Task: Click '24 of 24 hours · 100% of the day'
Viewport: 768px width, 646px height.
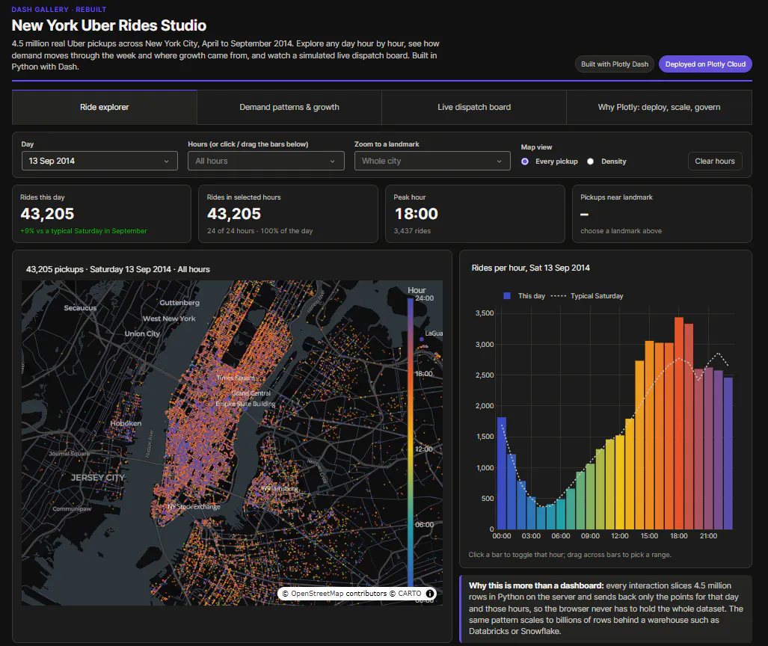Action: coord(259,231)
